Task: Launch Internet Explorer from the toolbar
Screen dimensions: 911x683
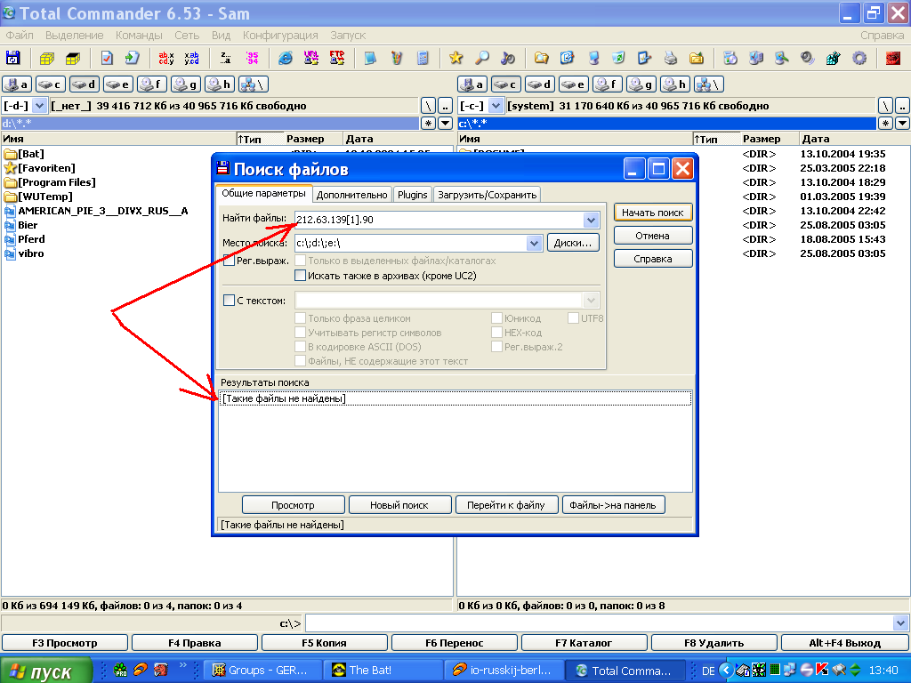Action: point(286,58)
